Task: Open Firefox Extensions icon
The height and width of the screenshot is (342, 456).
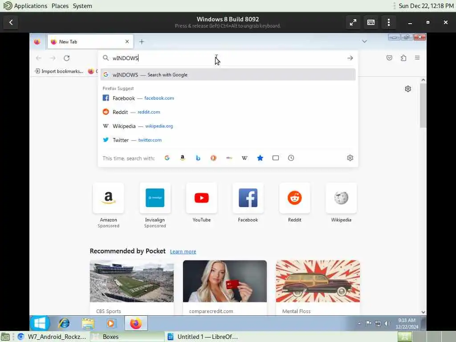Action: (403, 58)
